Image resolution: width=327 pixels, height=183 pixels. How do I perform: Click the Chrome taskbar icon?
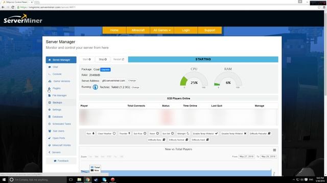tap(87, 179)
